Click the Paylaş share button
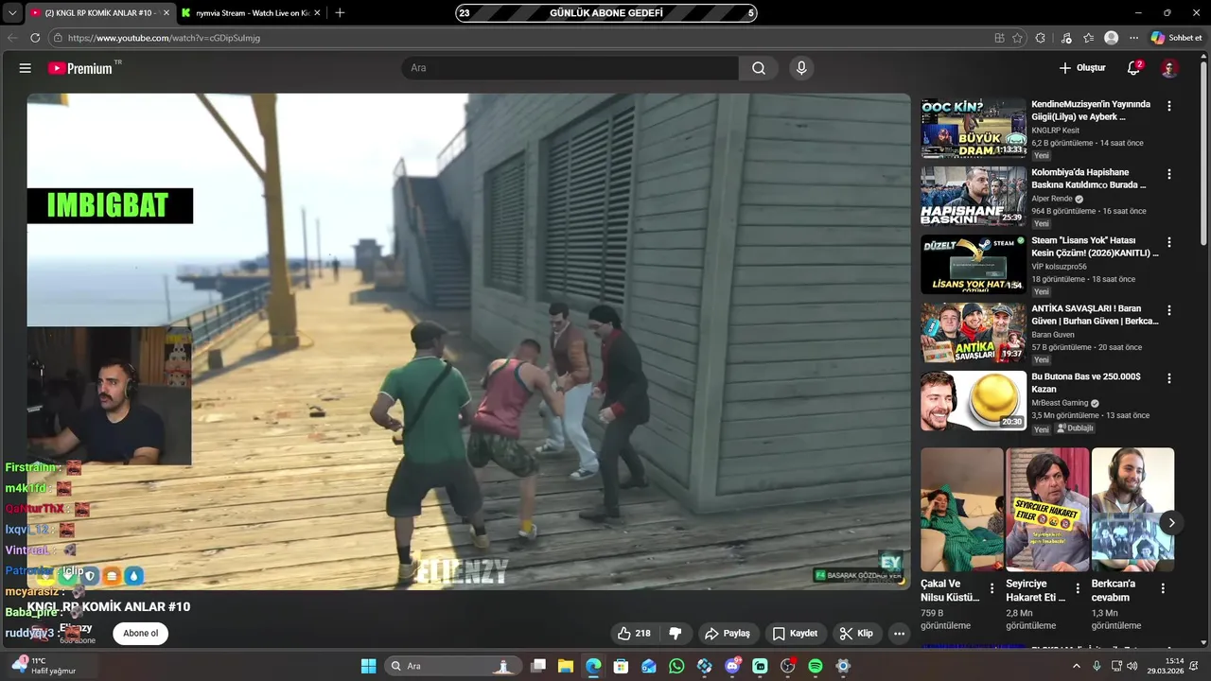 [x=727, y=634]
